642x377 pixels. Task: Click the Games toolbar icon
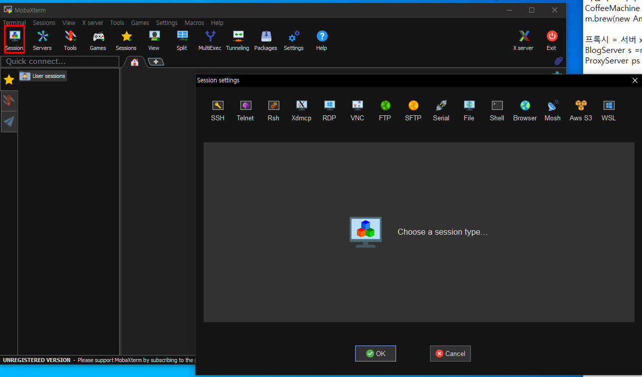(98, 40)
